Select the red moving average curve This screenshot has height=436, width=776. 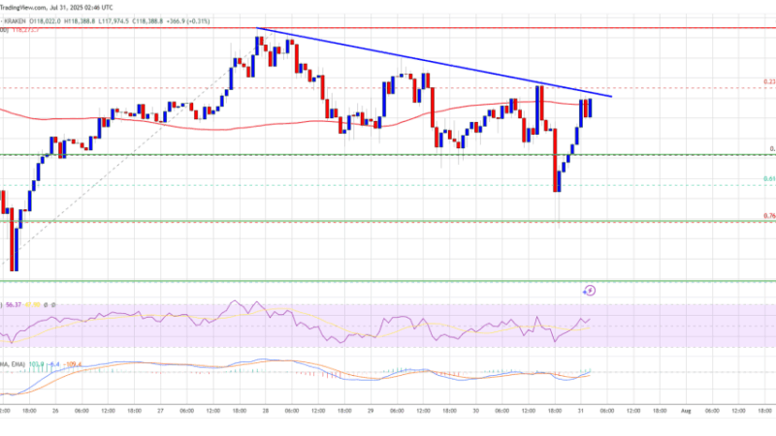(297, 122)
